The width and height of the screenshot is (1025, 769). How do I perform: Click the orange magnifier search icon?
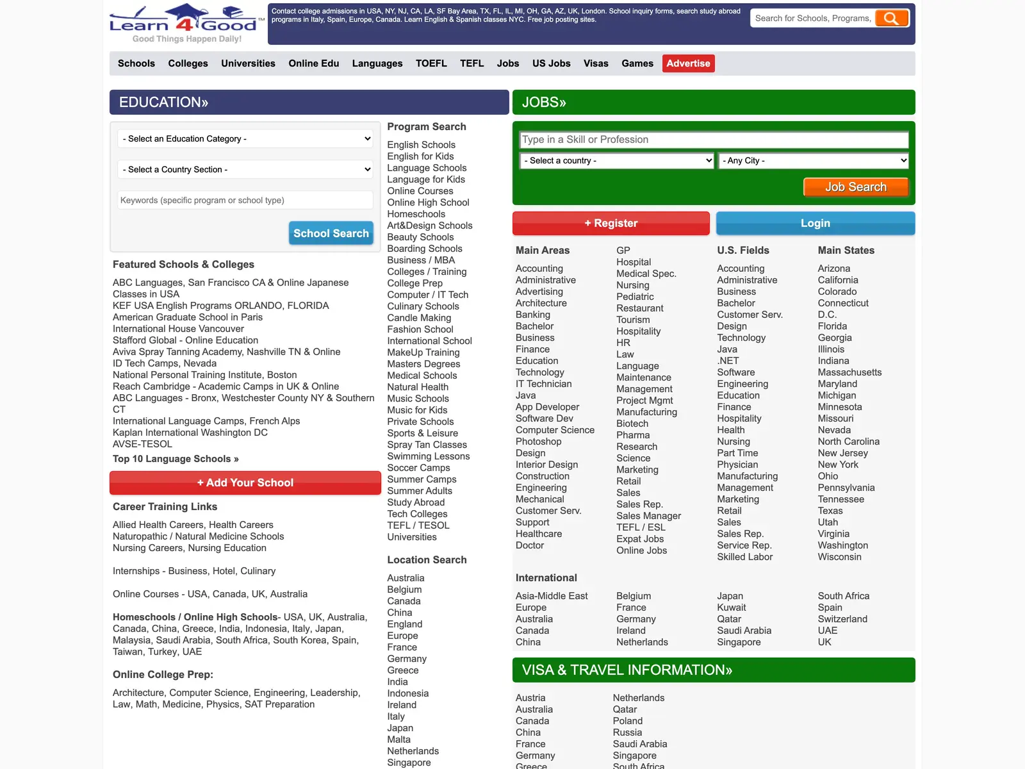[x=892, y=18]
